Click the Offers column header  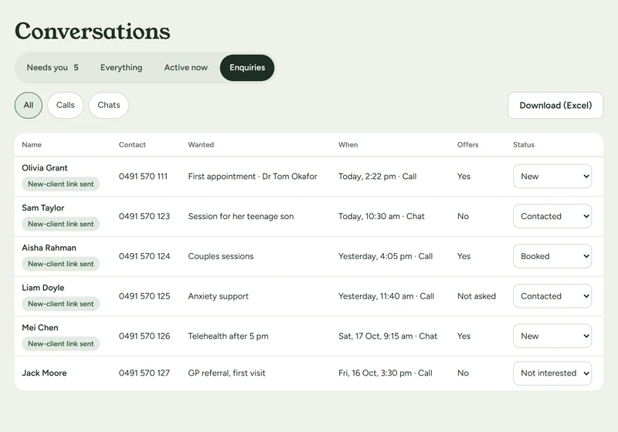(x=467, y=145)
